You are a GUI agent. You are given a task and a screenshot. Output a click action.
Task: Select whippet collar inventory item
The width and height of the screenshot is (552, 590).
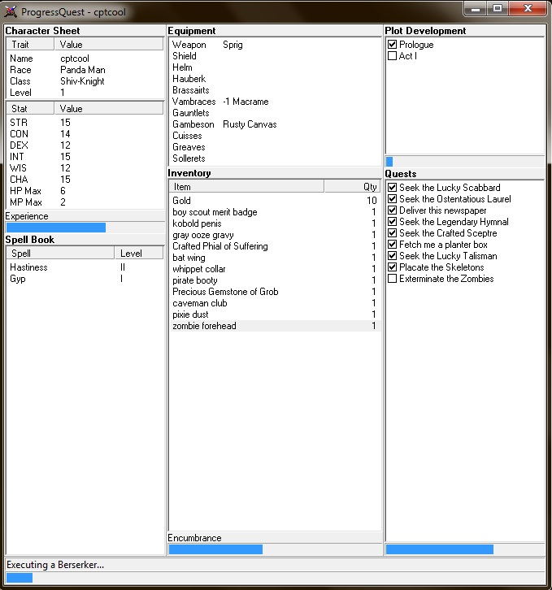[275, 269]
